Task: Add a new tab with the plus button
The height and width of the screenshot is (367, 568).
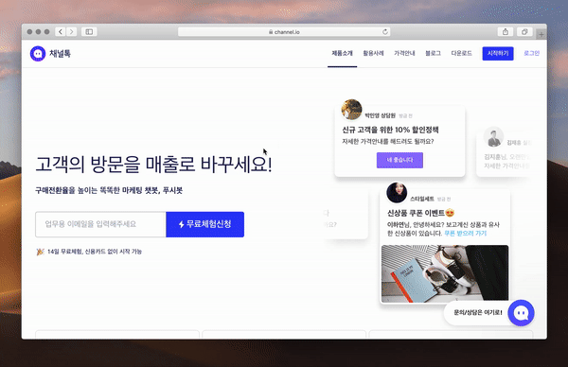Action: click(x=541, y=35)
